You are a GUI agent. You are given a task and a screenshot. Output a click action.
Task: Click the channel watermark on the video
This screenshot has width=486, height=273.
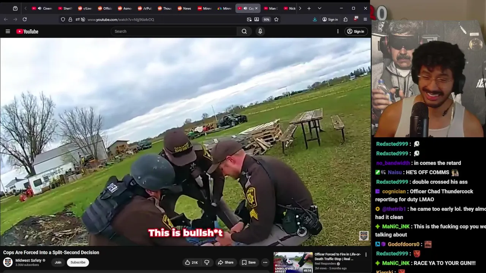click(x=364, y=236)
